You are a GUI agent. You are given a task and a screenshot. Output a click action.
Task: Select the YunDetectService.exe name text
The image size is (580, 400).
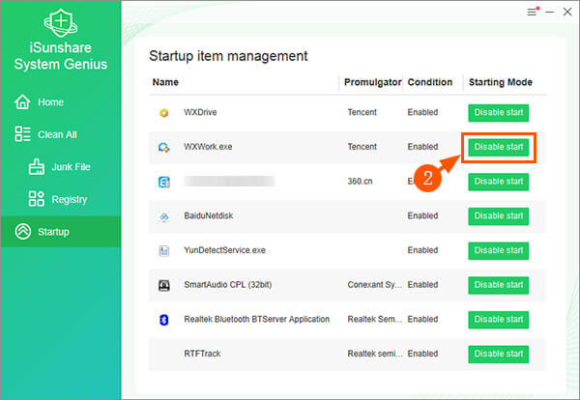coord(224,250)
